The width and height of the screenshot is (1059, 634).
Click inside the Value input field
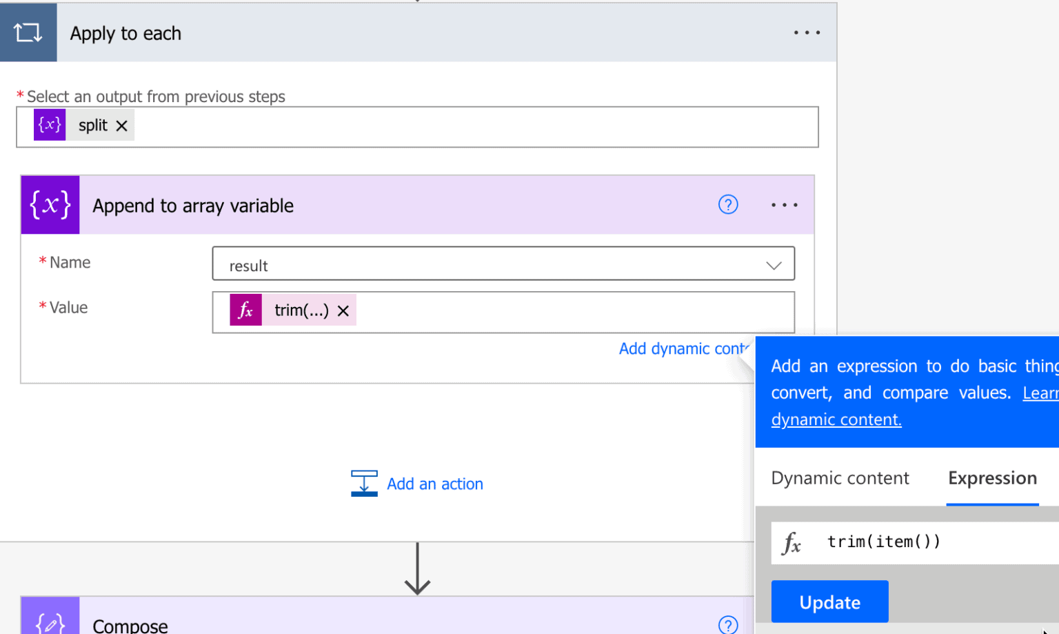point(572,312)
